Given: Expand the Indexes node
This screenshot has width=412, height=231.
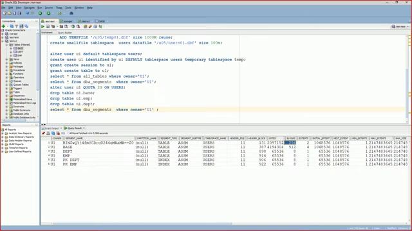Looking at the screenshot, I should coord(7,63).
